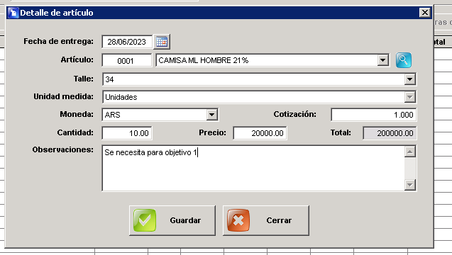Click into the Precio field
452x255 pixels.
click(260, 133)
